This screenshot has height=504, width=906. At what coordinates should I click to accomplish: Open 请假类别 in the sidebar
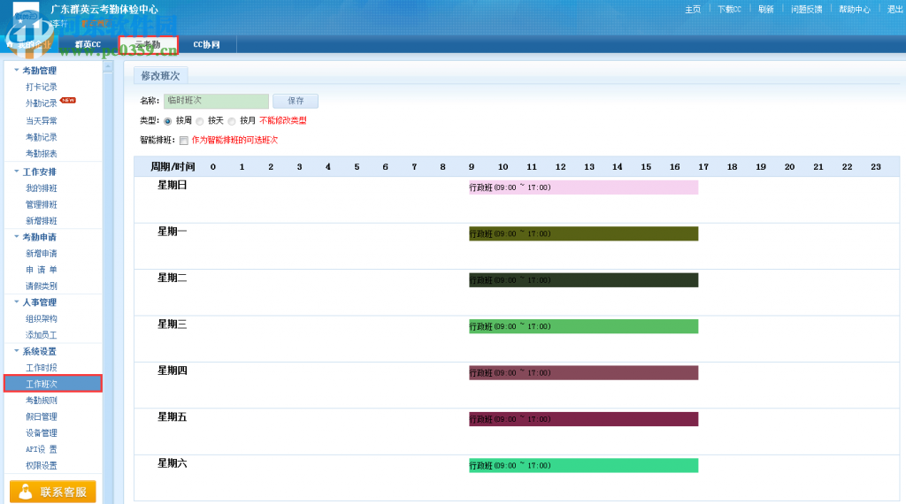coord(42,286)
